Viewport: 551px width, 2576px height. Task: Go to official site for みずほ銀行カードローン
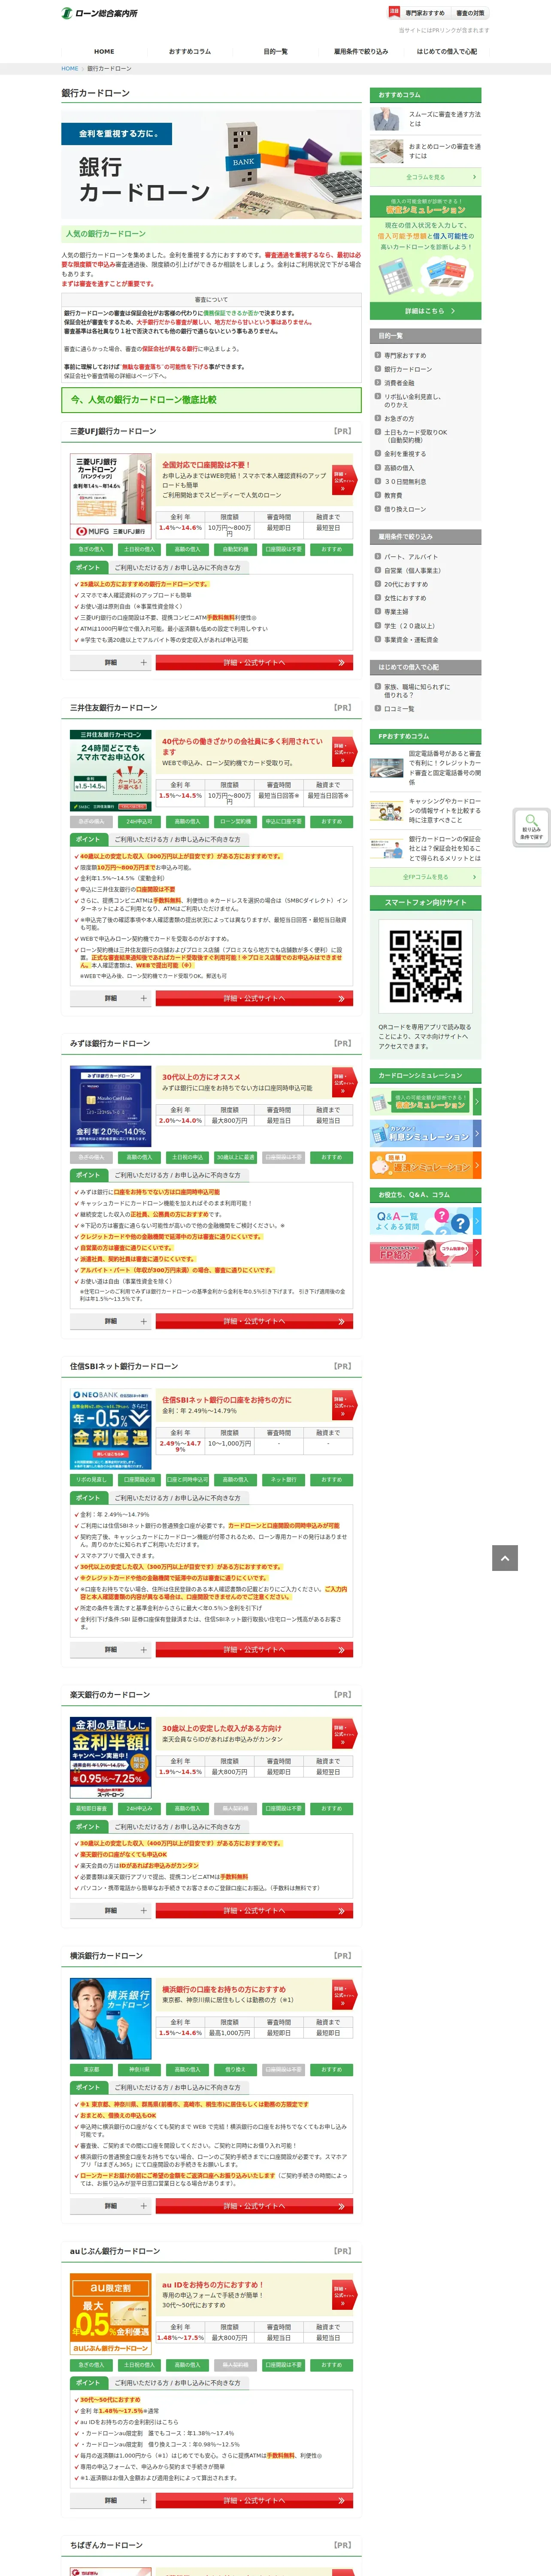[x=254, y=1321]
